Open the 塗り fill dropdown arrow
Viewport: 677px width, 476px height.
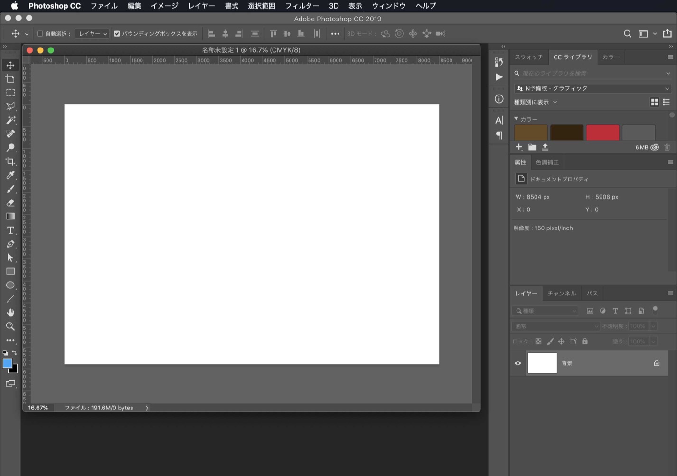click(653, 341)
